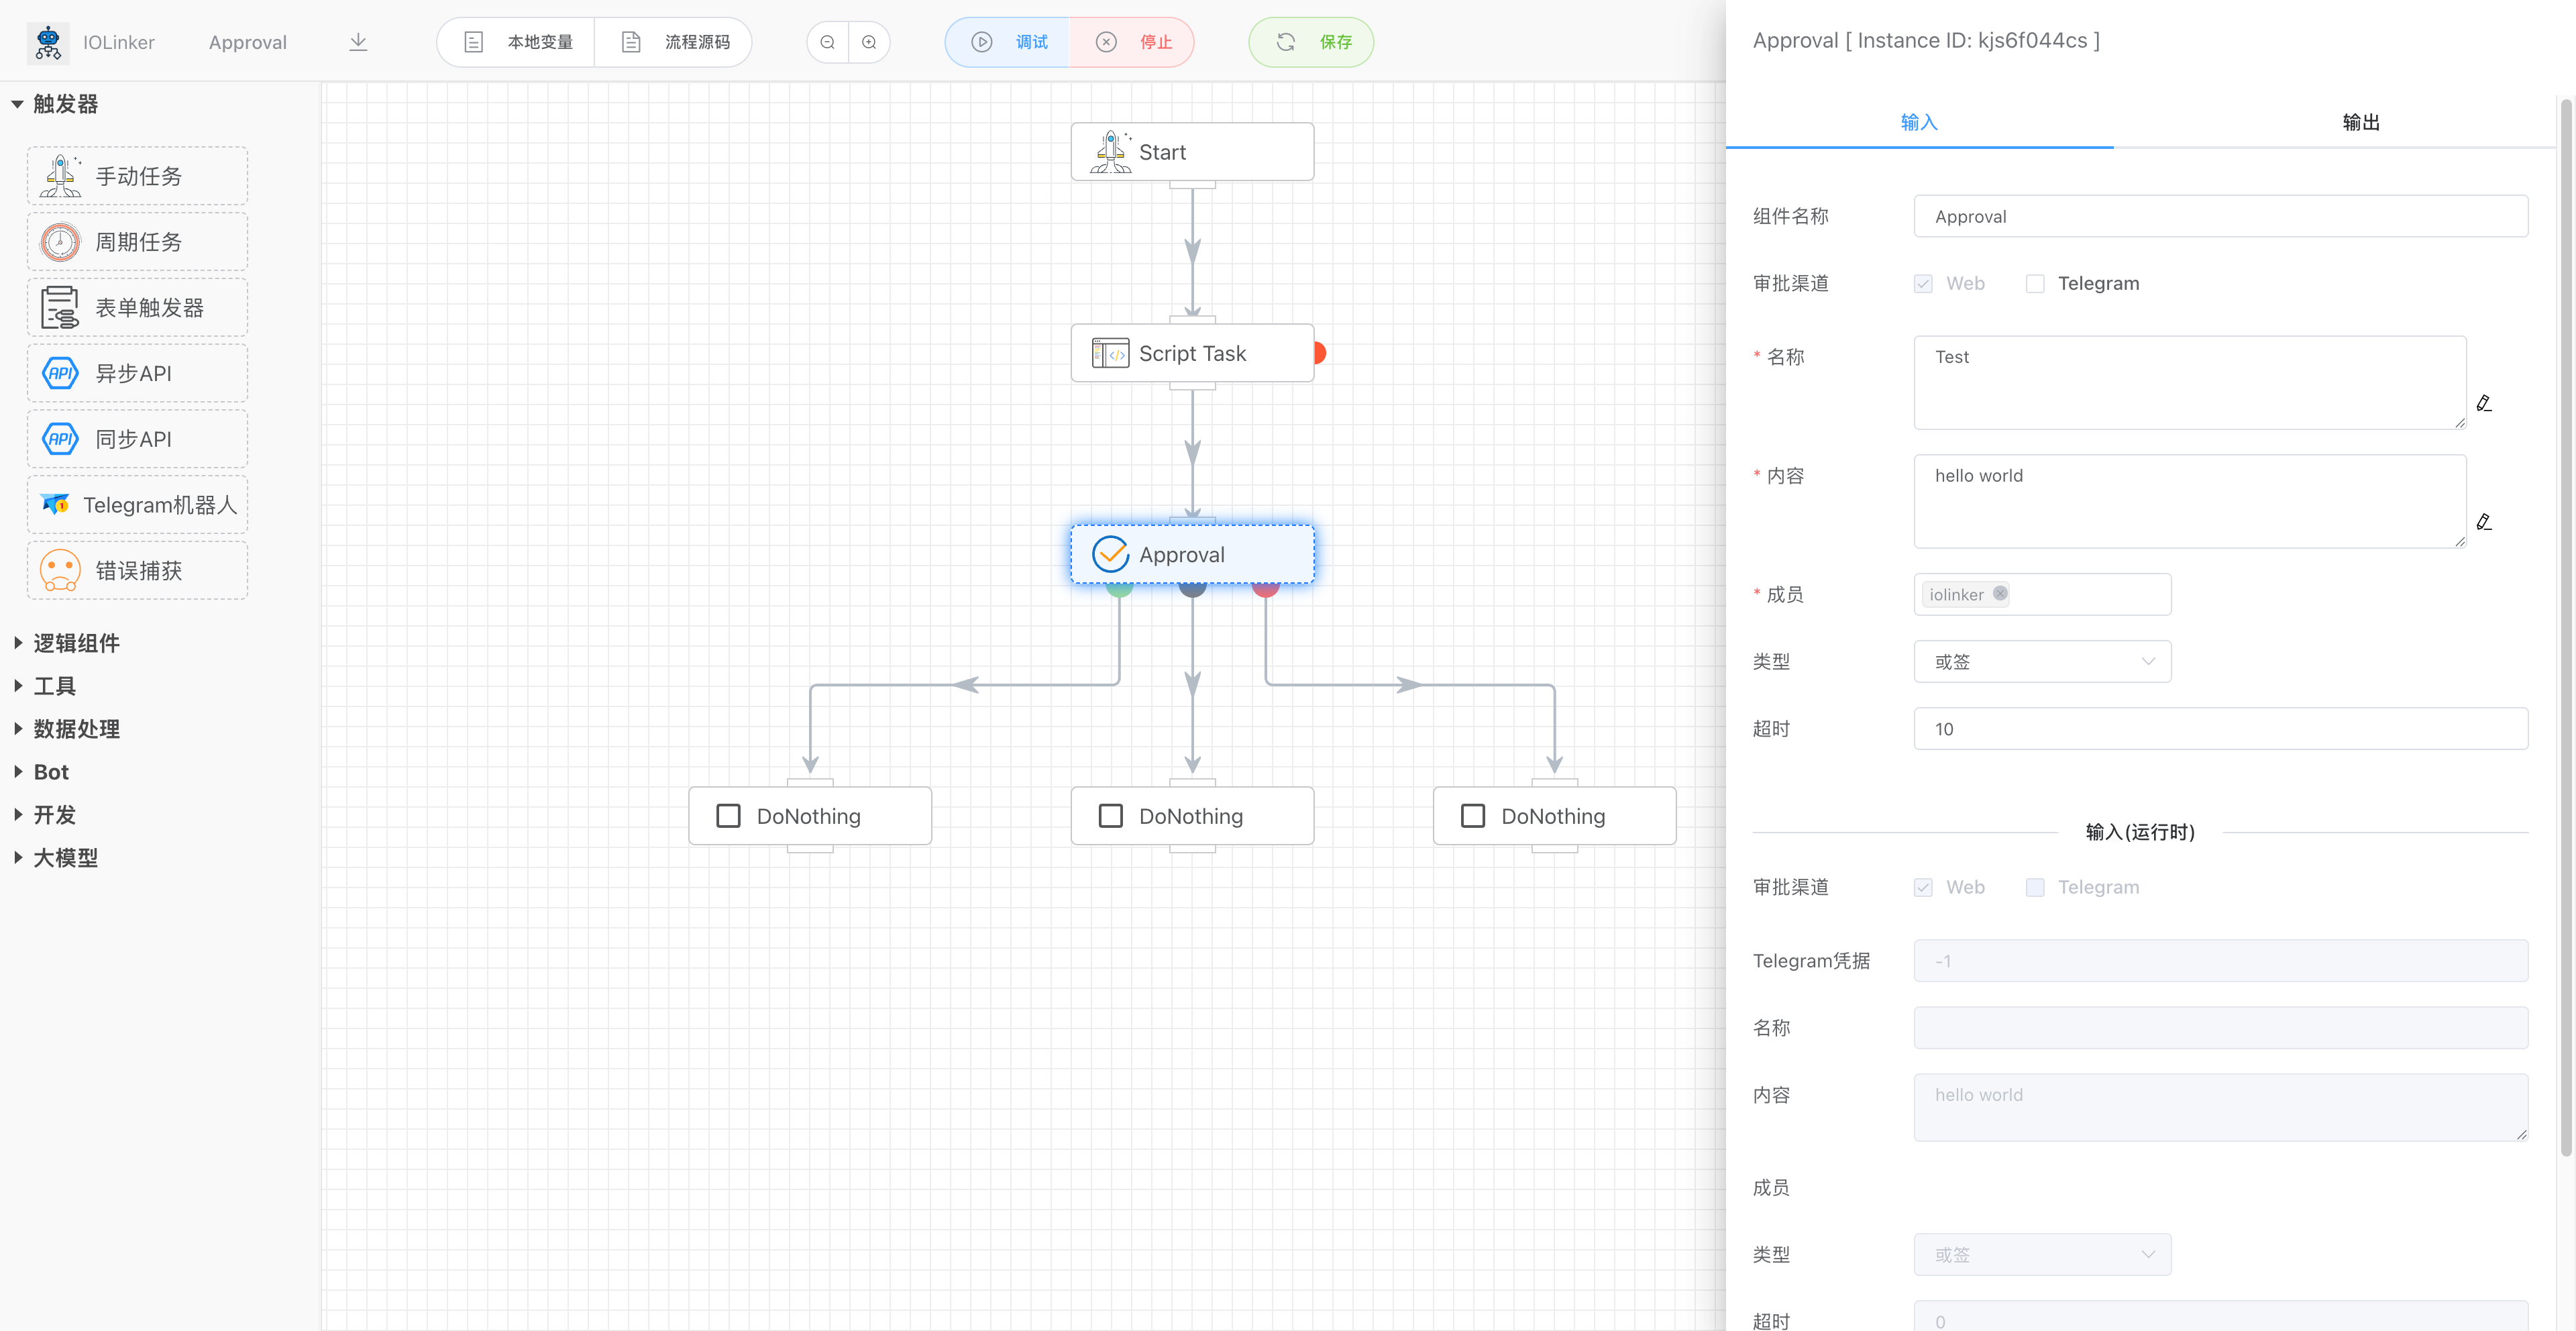Viewport: 2576px width, 1331px height.
Task: Click the edit pencil beside 名称 textarea
Action: coord(2483,403)
